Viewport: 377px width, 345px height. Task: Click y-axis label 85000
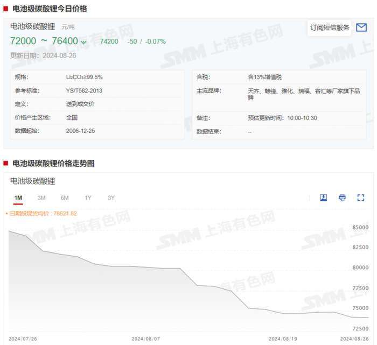tap(360, 227)
